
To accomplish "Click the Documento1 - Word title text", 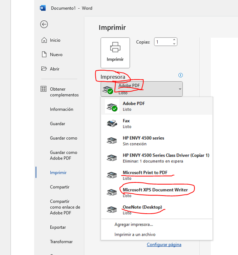I will 72,8.
